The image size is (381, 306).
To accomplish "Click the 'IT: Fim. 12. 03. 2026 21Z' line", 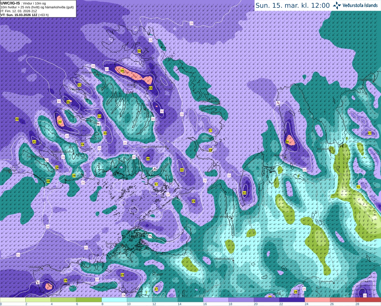I will click(x=19, y=11).
